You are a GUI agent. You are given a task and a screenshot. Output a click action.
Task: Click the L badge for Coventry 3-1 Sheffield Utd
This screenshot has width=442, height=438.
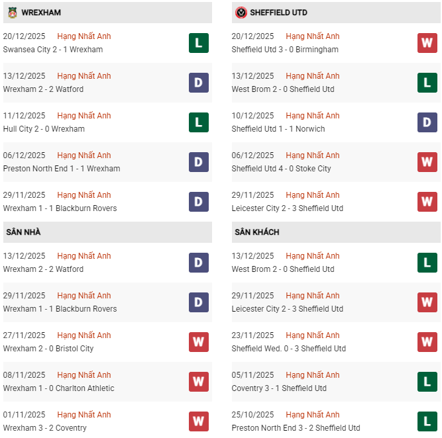coord(427,382)
